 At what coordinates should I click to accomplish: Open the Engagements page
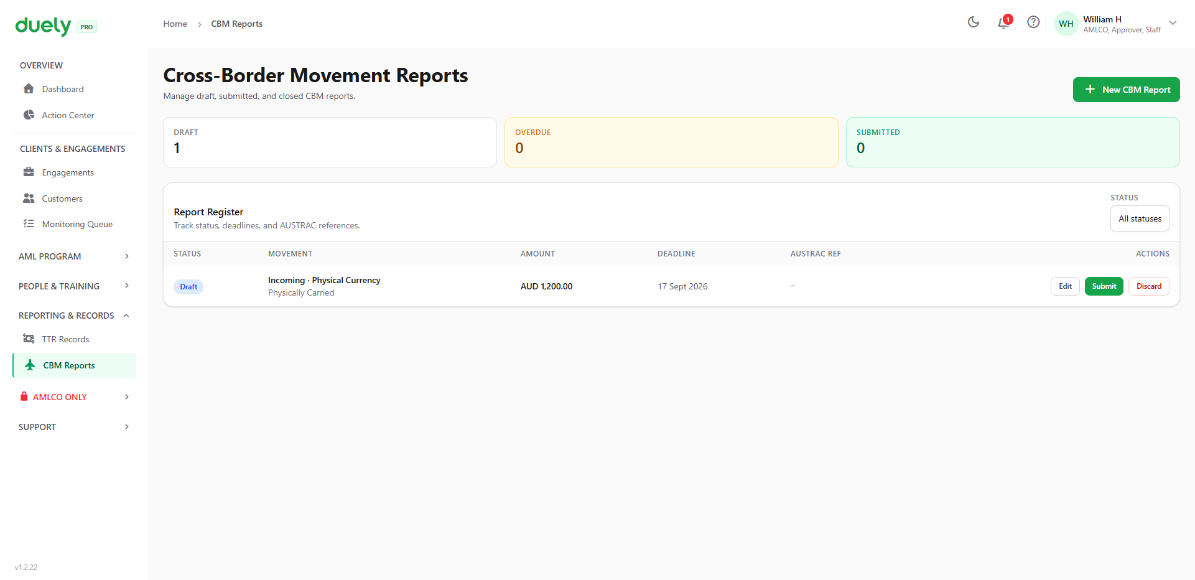click(74, 172)
